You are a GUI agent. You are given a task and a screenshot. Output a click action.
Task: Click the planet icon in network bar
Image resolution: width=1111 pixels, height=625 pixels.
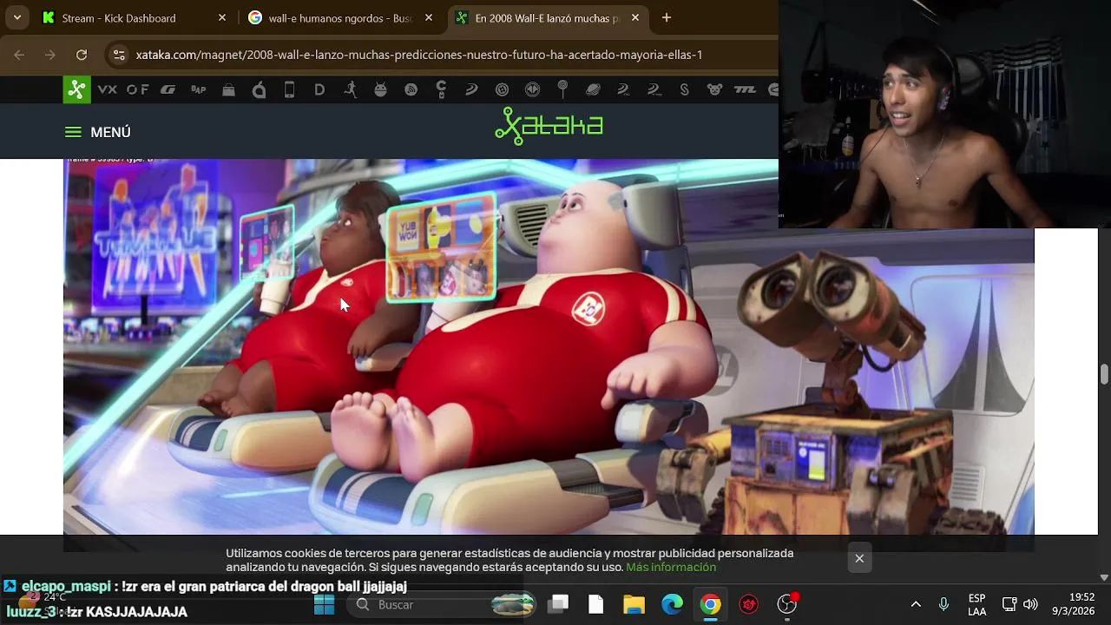tap(593, 89)
